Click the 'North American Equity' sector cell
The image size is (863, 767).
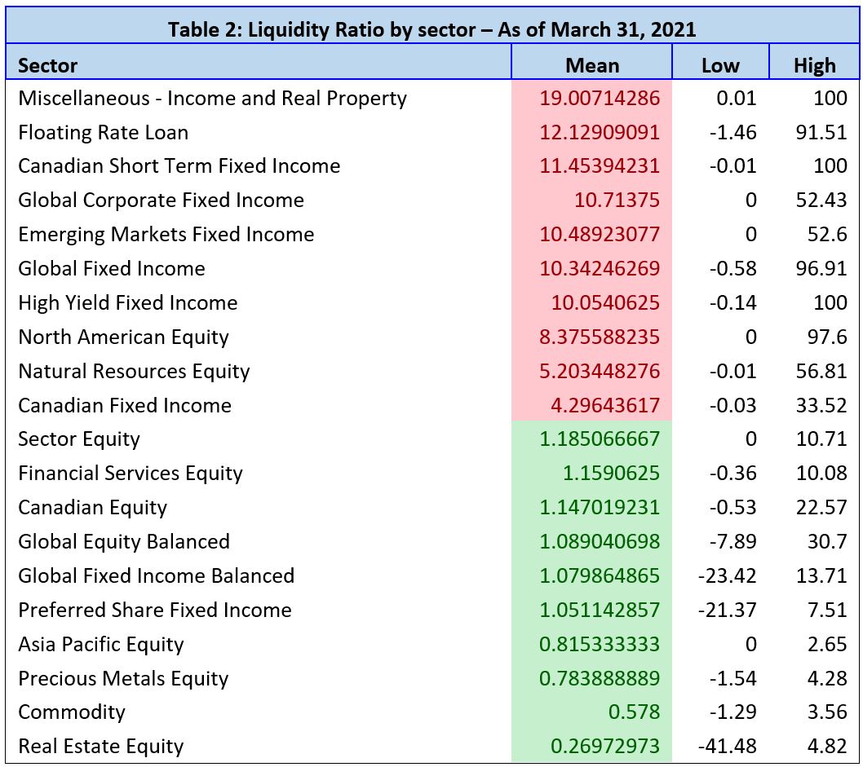click(123, 337)
